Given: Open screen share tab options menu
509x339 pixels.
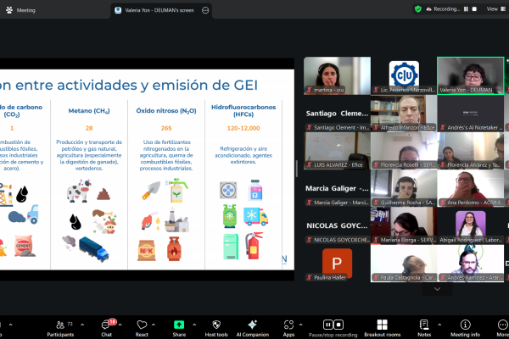Looking at the screenshot, I should (205, 10).
